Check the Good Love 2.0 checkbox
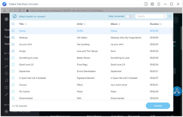Screen dimensions: 183x117 click(x=13, y=65)
